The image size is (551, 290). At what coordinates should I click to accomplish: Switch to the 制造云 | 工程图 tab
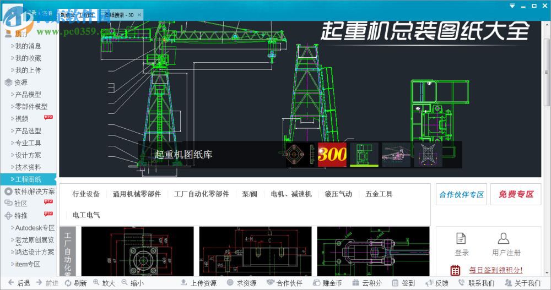(77, 15)
